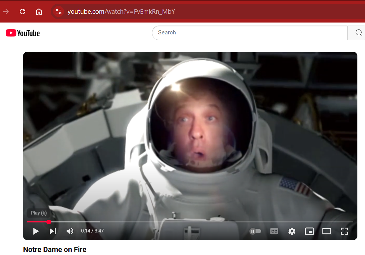Click the red scrubber on progress bar
Viewport: 365px width, 255px height.
(49, 222)
